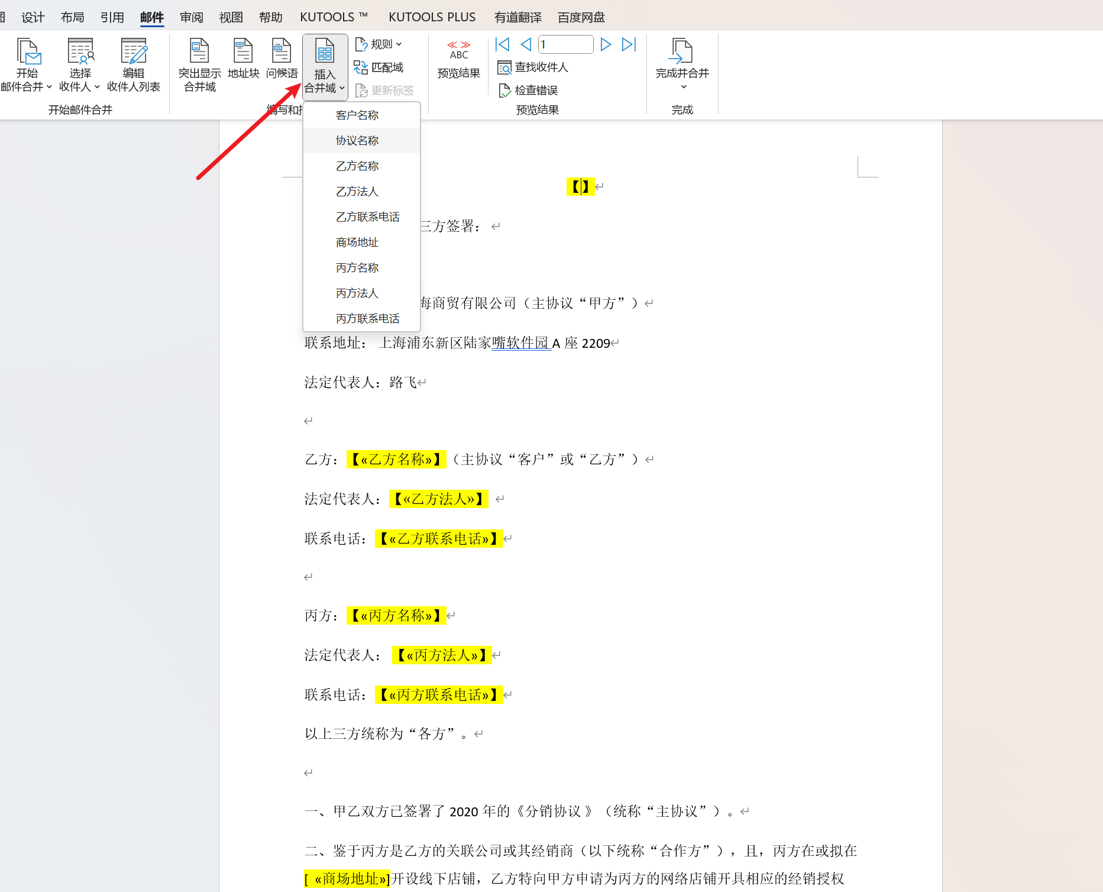Select the 邮件 (Mailings) tab
Image resolution: width=1103 pixels, height=892 pixels.
[152, 17]
